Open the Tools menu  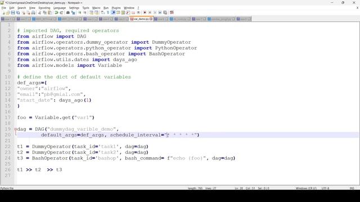(x=85, y=8)
